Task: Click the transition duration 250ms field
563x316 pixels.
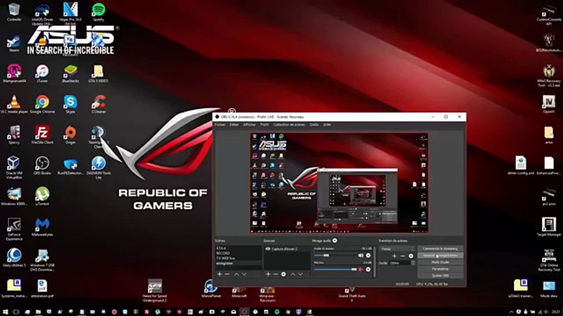Action: click(399, 263)
